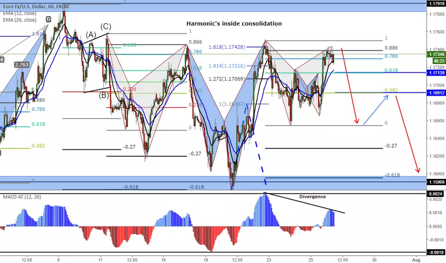Viewport: 446px width, 263px height.
Task: Click the -0.0010 MACD scale value
Action: [x=435, y=240]
